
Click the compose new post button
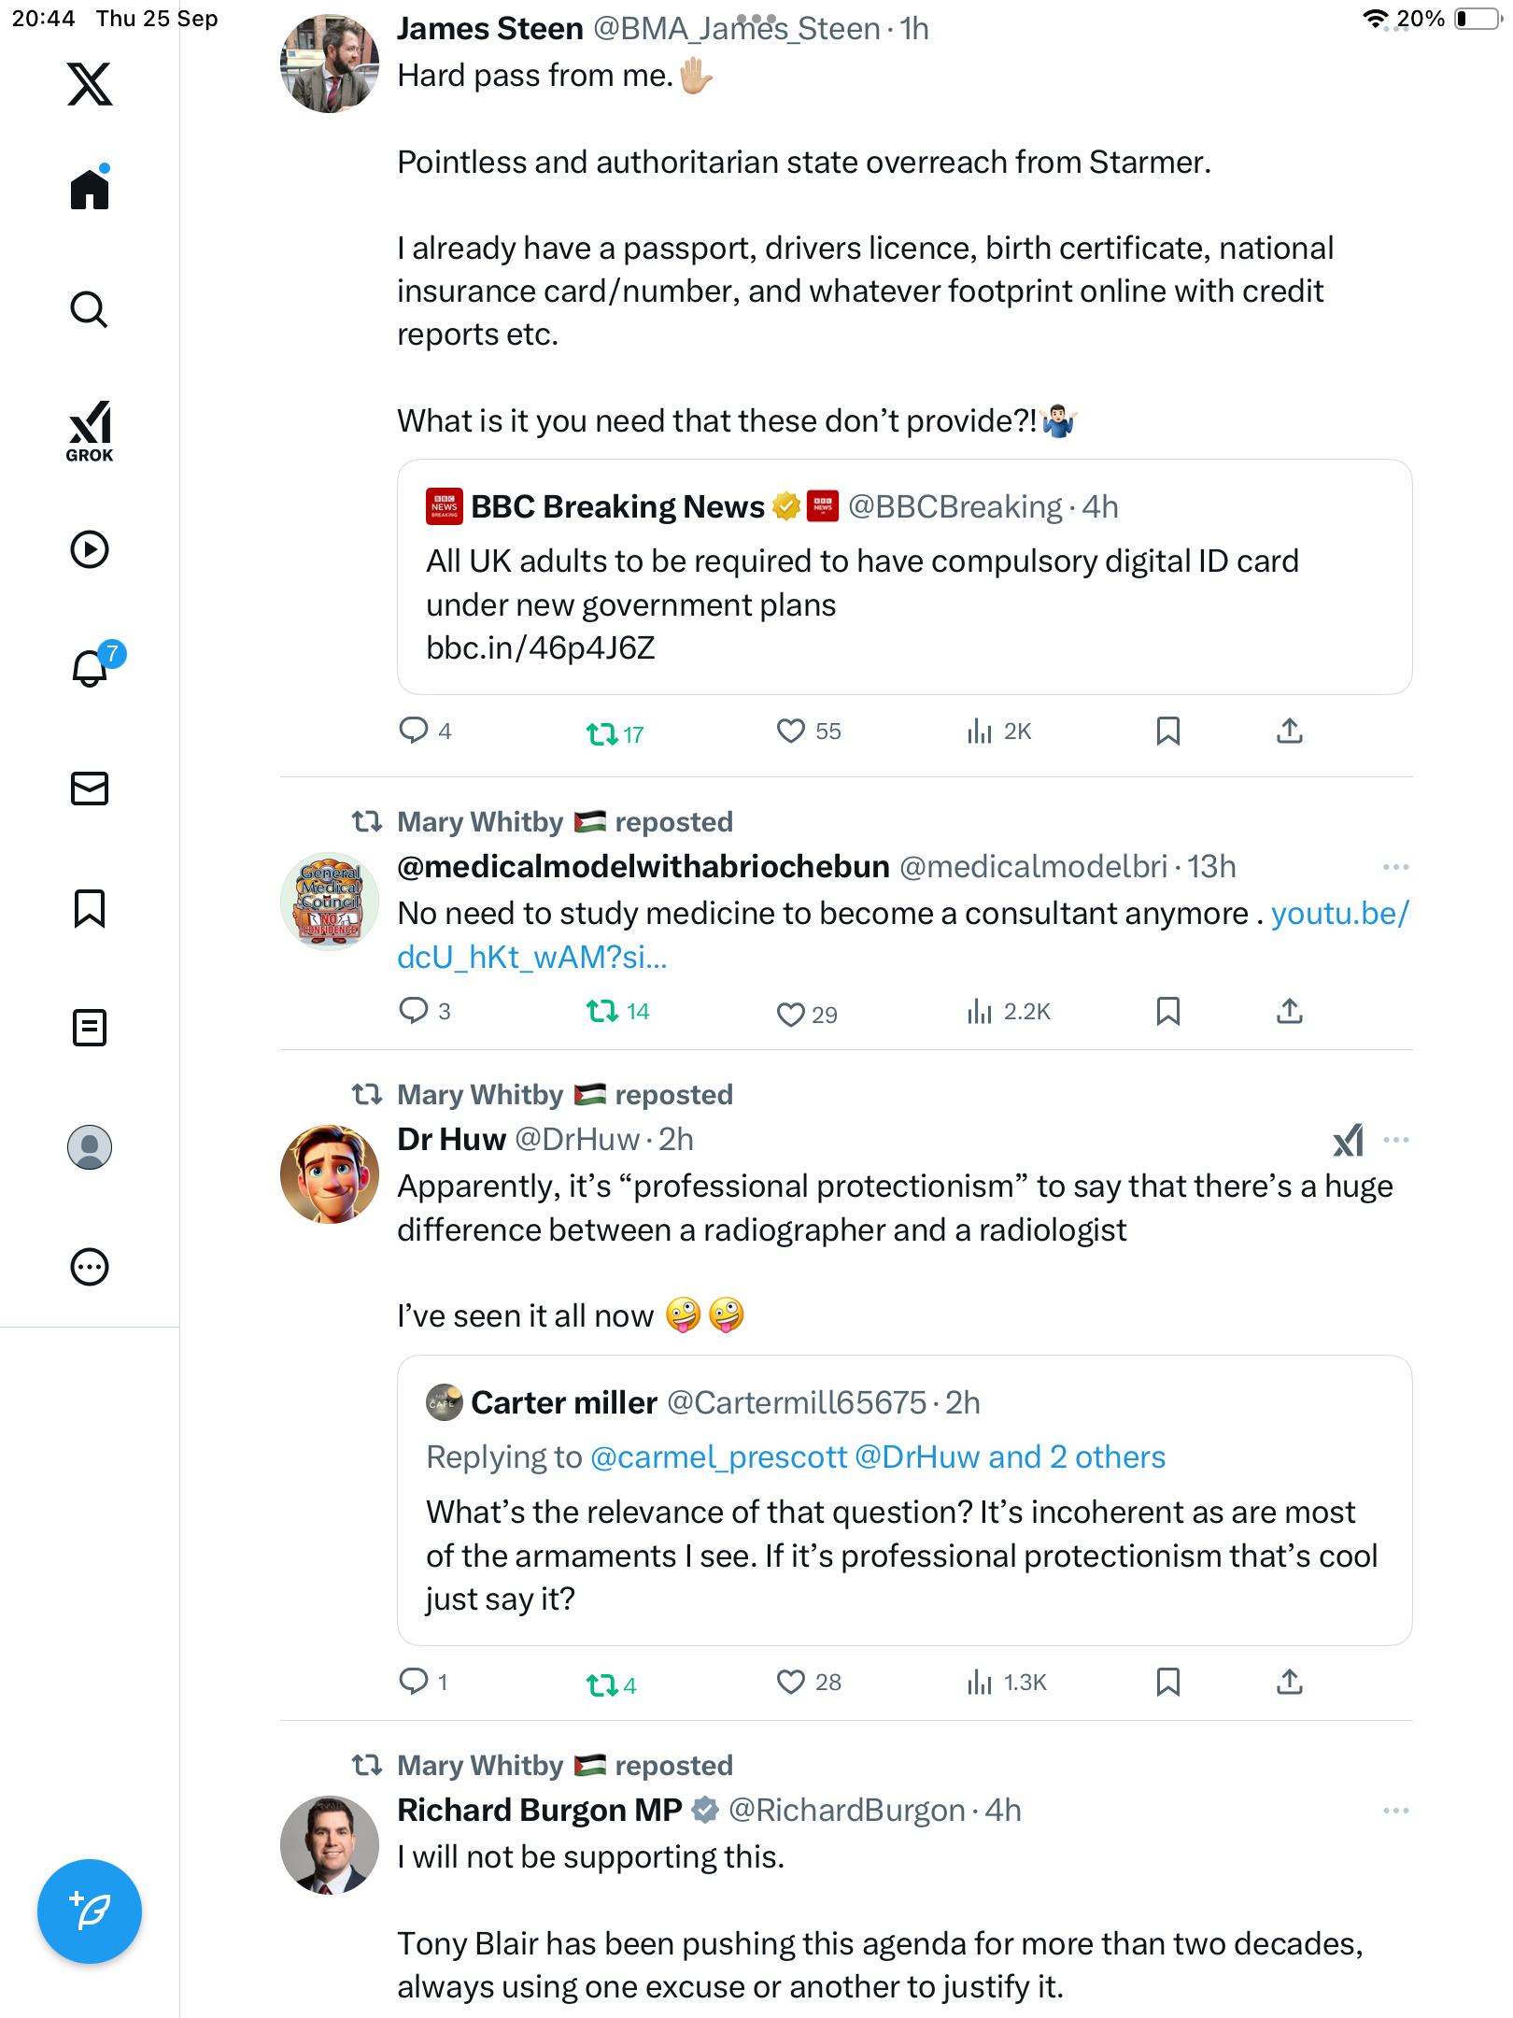click(90, 1911)
